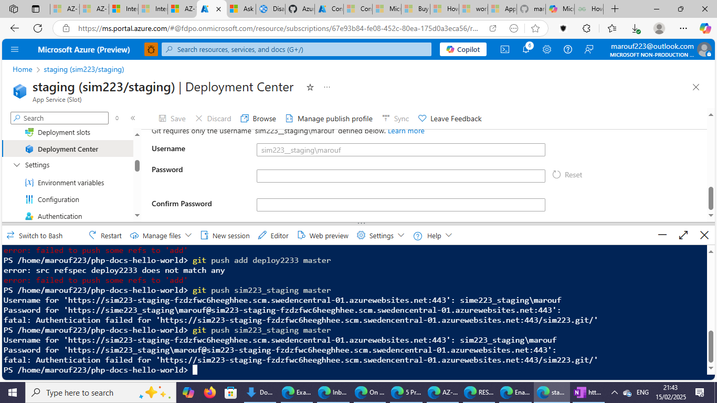Open Web preview in Cloud Shell
The width and height of the screenshot is (717, 403).
322,236
